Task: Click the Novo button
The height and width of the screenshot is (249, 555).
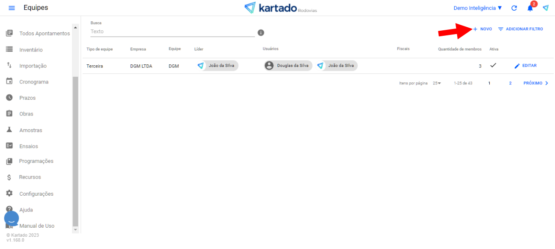Action: pos(482,29)
